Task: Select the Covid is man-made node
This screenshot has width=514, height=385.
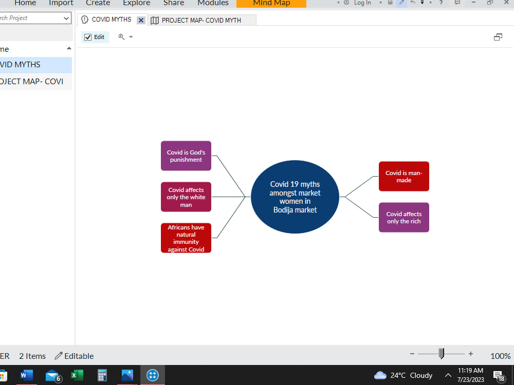Action: click(403, 176)
